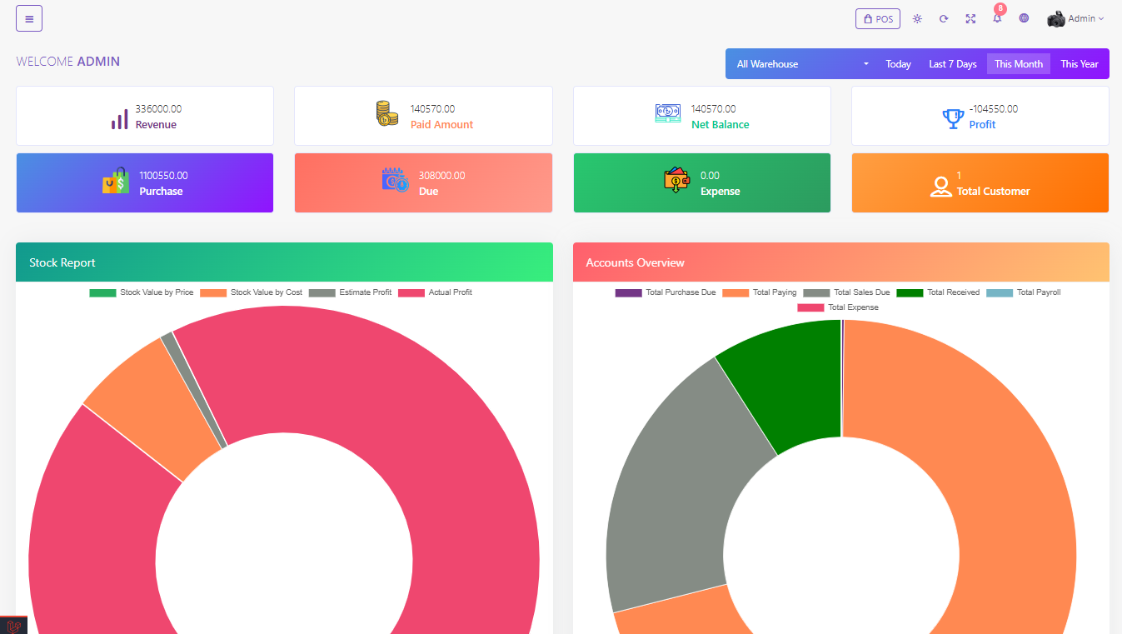Select This Year filter tab

click(1079, 64)
